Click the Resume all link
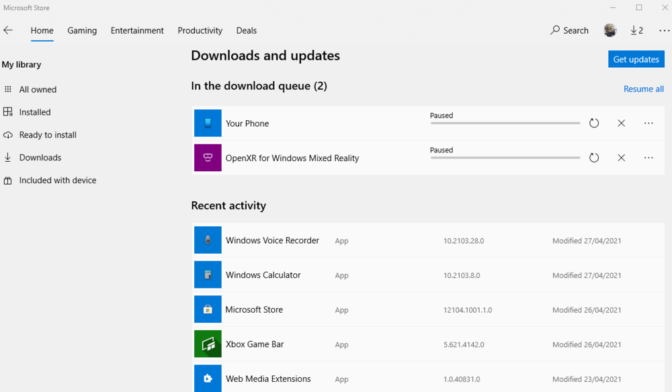 (x=643, y=89)
